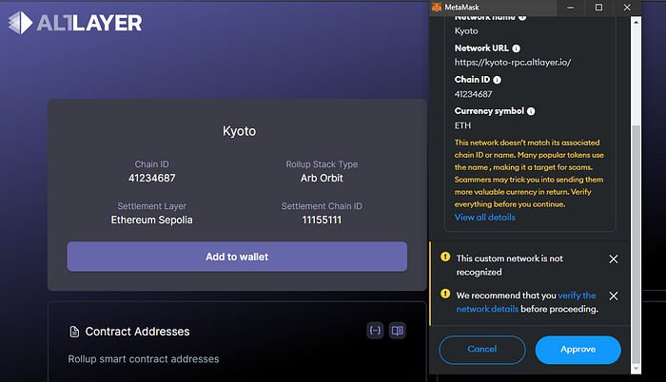Open JSON view icon in Contract Addresses

pyautogui.click(x=375, y=331)
